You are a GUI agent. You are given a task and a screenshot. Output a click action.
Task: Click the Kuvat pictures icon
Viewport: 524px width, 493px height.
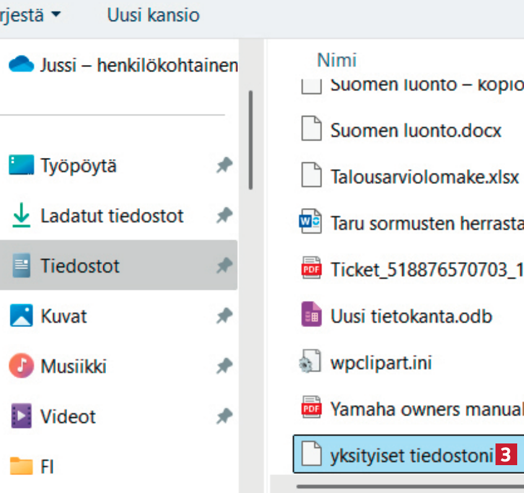coord(21,316)
